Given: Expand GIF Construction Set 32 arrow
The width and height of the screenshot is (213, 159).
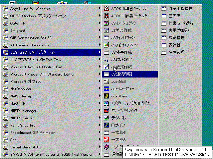Looking at the screenshot, I should pos(100,37).
